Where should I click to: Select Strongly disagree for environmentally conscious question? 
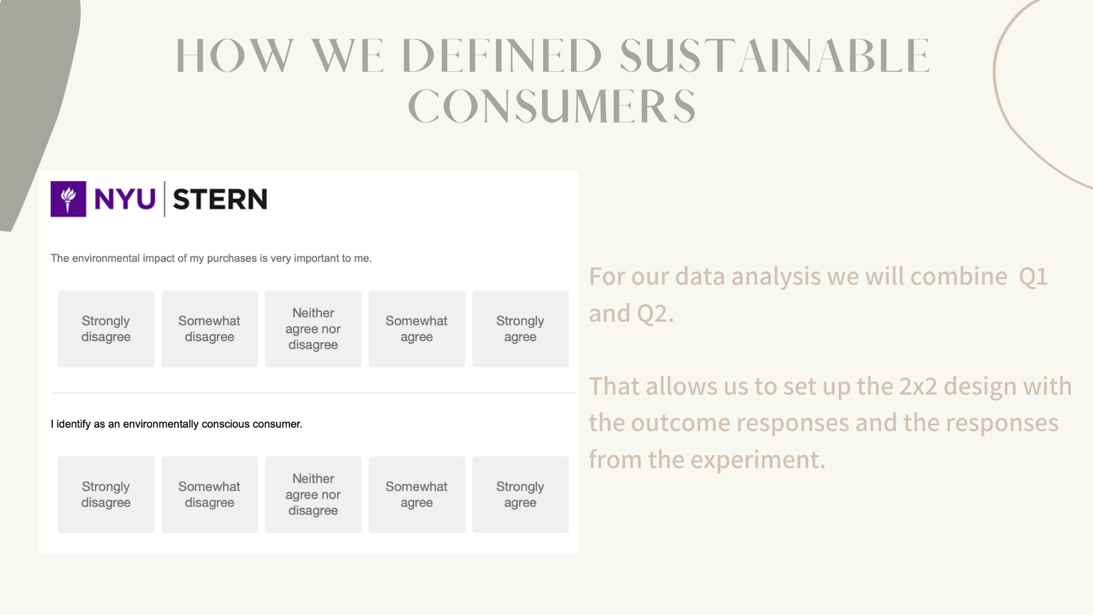pos(106,494)
